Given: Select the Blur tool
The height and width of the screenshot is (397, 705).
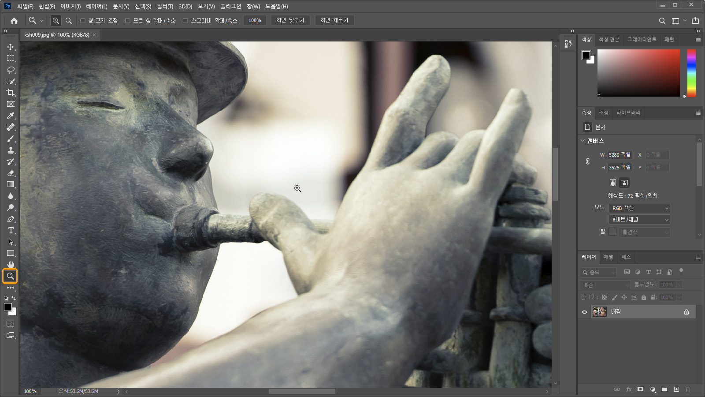Looking at the screenshot, I should 11,196.
